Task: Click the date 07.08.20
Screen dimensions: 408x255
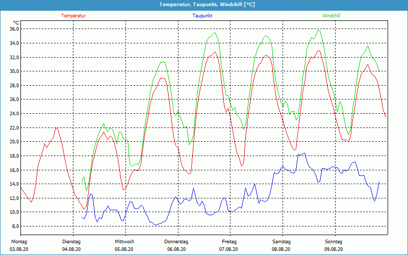Action: point(228,249)
